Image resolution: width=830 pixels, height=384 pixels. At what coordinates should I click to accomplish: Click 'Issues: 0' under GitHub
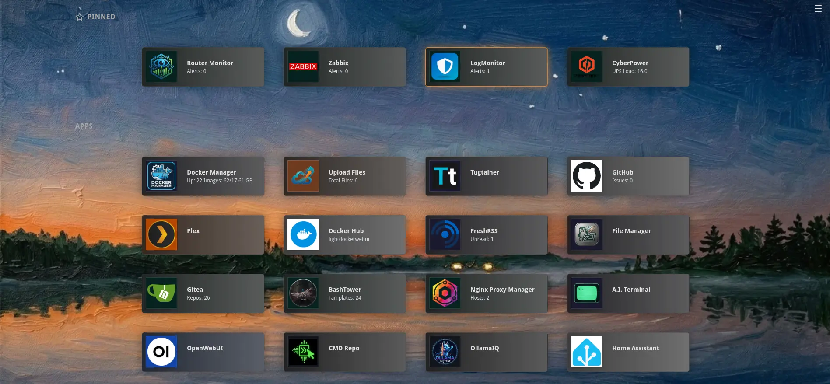click(622, 181)
